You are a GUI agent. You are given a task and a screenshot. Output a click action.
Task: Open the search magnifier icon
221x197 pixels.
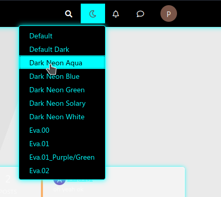68,14
